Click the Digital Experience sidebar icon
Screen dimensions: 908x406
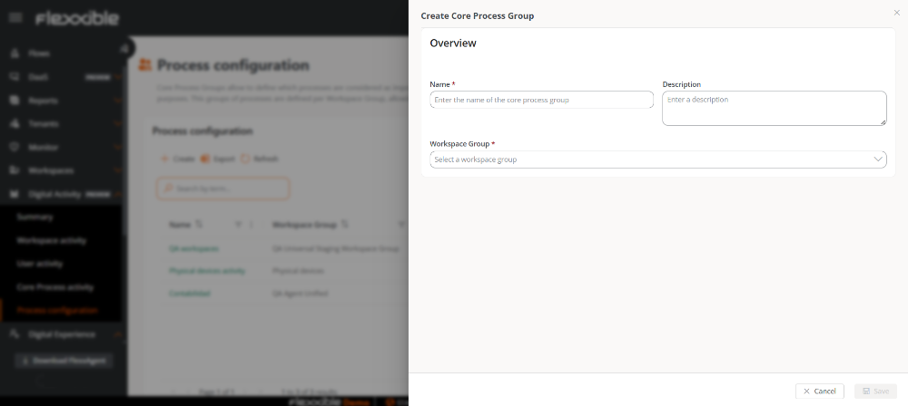(x=15, y=334)
